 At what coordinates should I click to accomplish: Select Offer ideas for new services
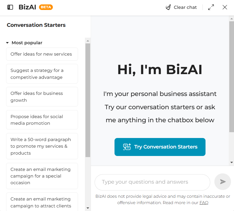(42, 54)
